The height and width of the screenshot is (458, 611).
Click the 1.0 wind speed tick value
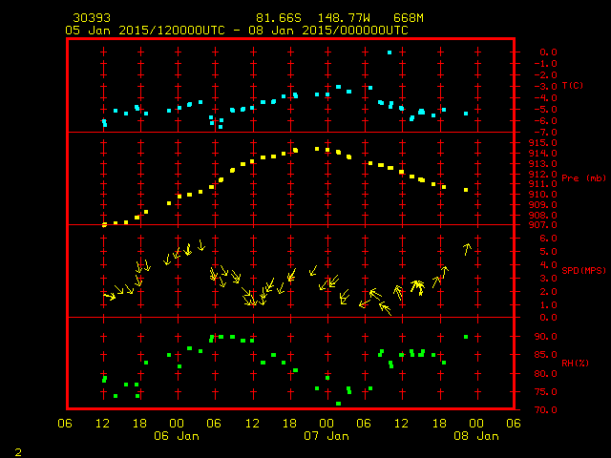point(548,305)
